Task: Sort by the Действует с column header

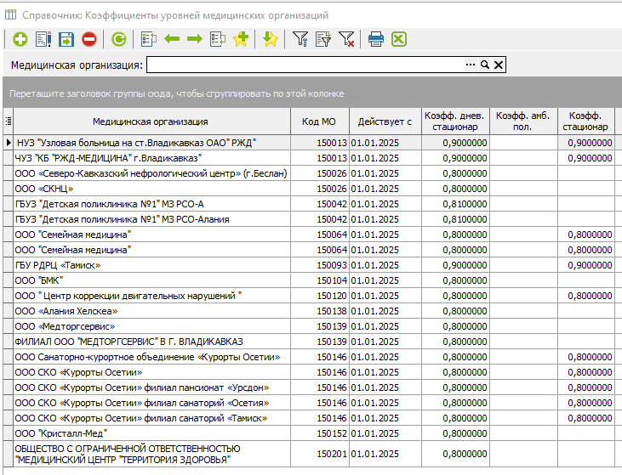Action: point(385,122)
